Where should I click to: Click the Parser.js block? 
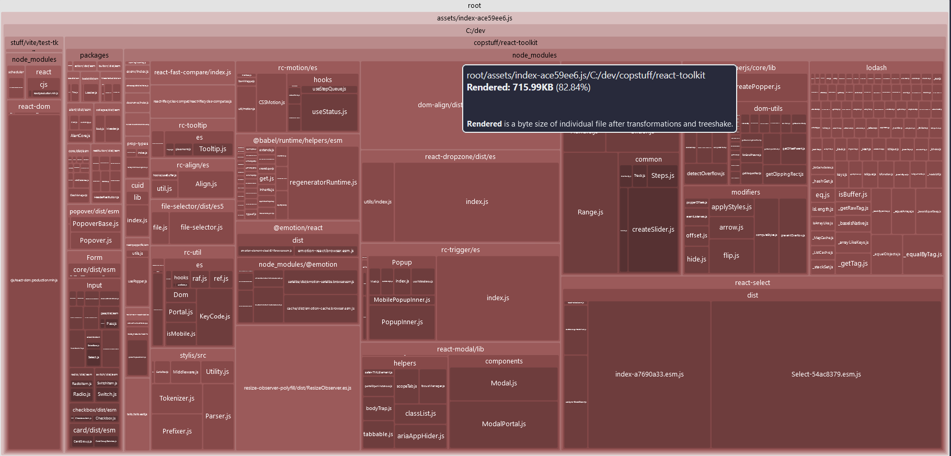(x=218, y=416)
